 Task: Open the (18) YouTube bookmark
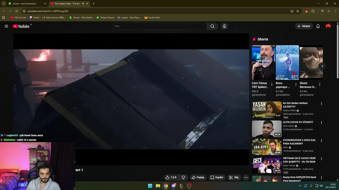[18, 18]
